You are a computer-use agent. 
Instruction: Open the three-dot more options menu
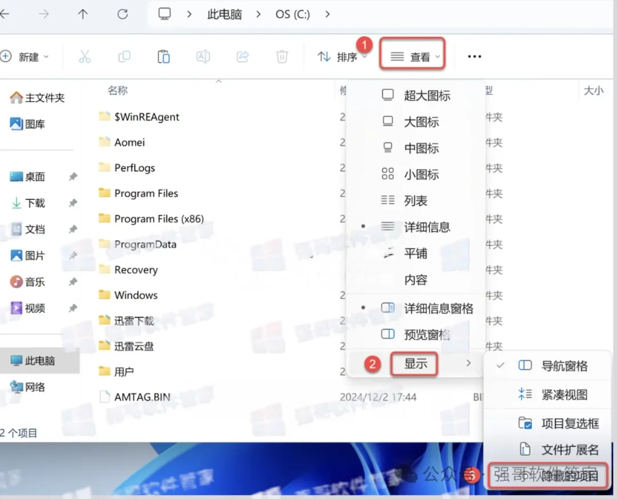pos(474,57)
